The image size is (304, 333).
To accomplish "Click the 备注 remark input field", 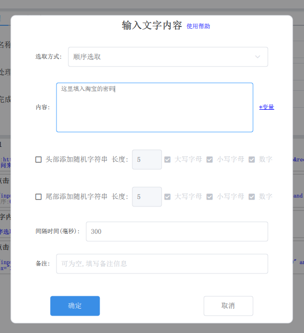I will 162,264.
